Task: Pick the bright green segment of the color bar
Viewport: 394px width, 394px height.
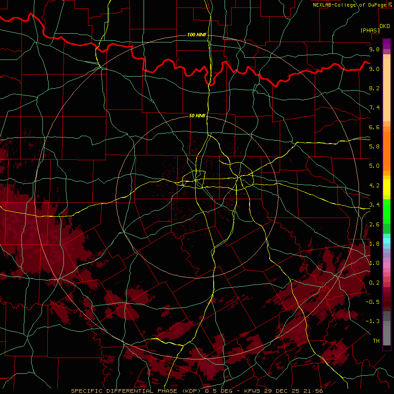Action: [387, 211]
